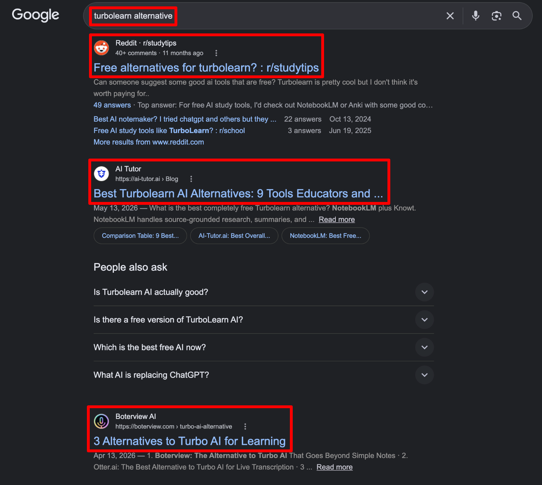Click 'Reddit · r/studytips' source name
542x485 pixels.
(x=146, y=43)
